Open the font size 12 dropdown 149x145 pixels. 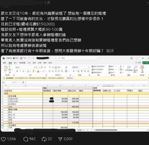tap(40, 67)
